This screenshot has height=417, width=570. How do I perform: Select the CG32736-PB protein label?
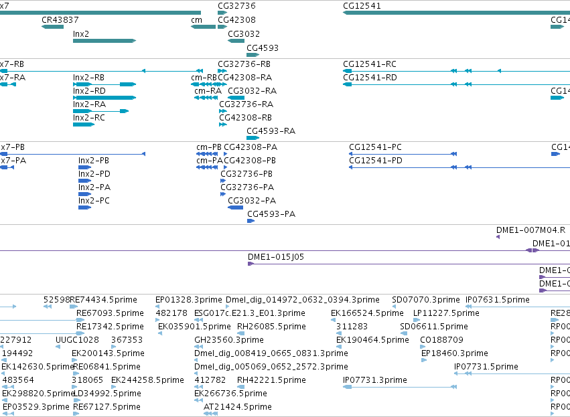[246, 174]
